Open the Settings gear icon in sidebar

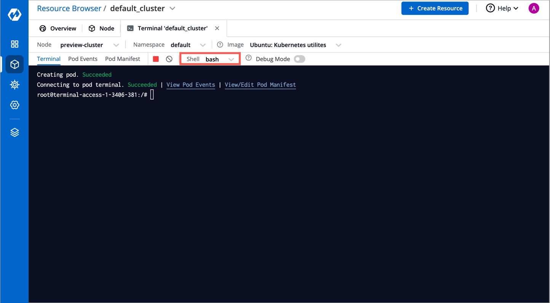pos(14,105)
